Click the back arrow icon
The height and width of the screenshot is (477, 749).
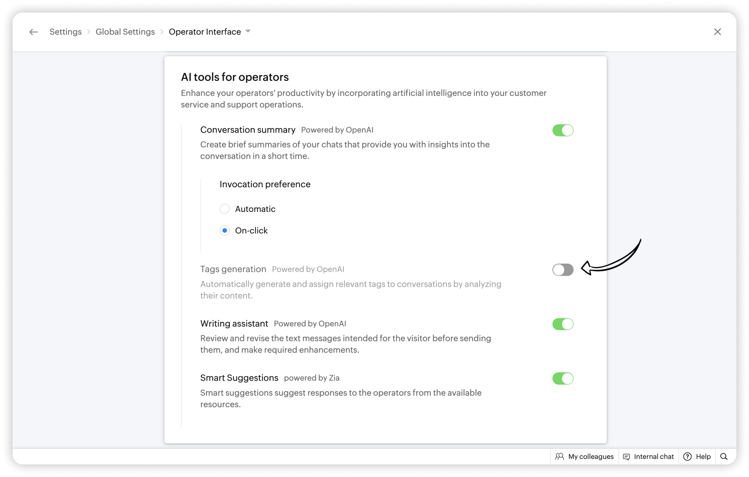point(34,32)
